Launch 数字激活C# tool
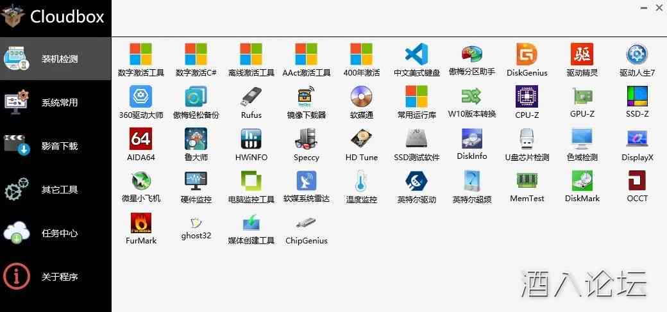Screen dimensions: 667x312 tap(196, 54)
